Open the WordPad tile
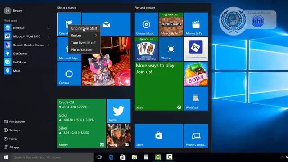The image size is (288, 162). (x=196, y=99)
